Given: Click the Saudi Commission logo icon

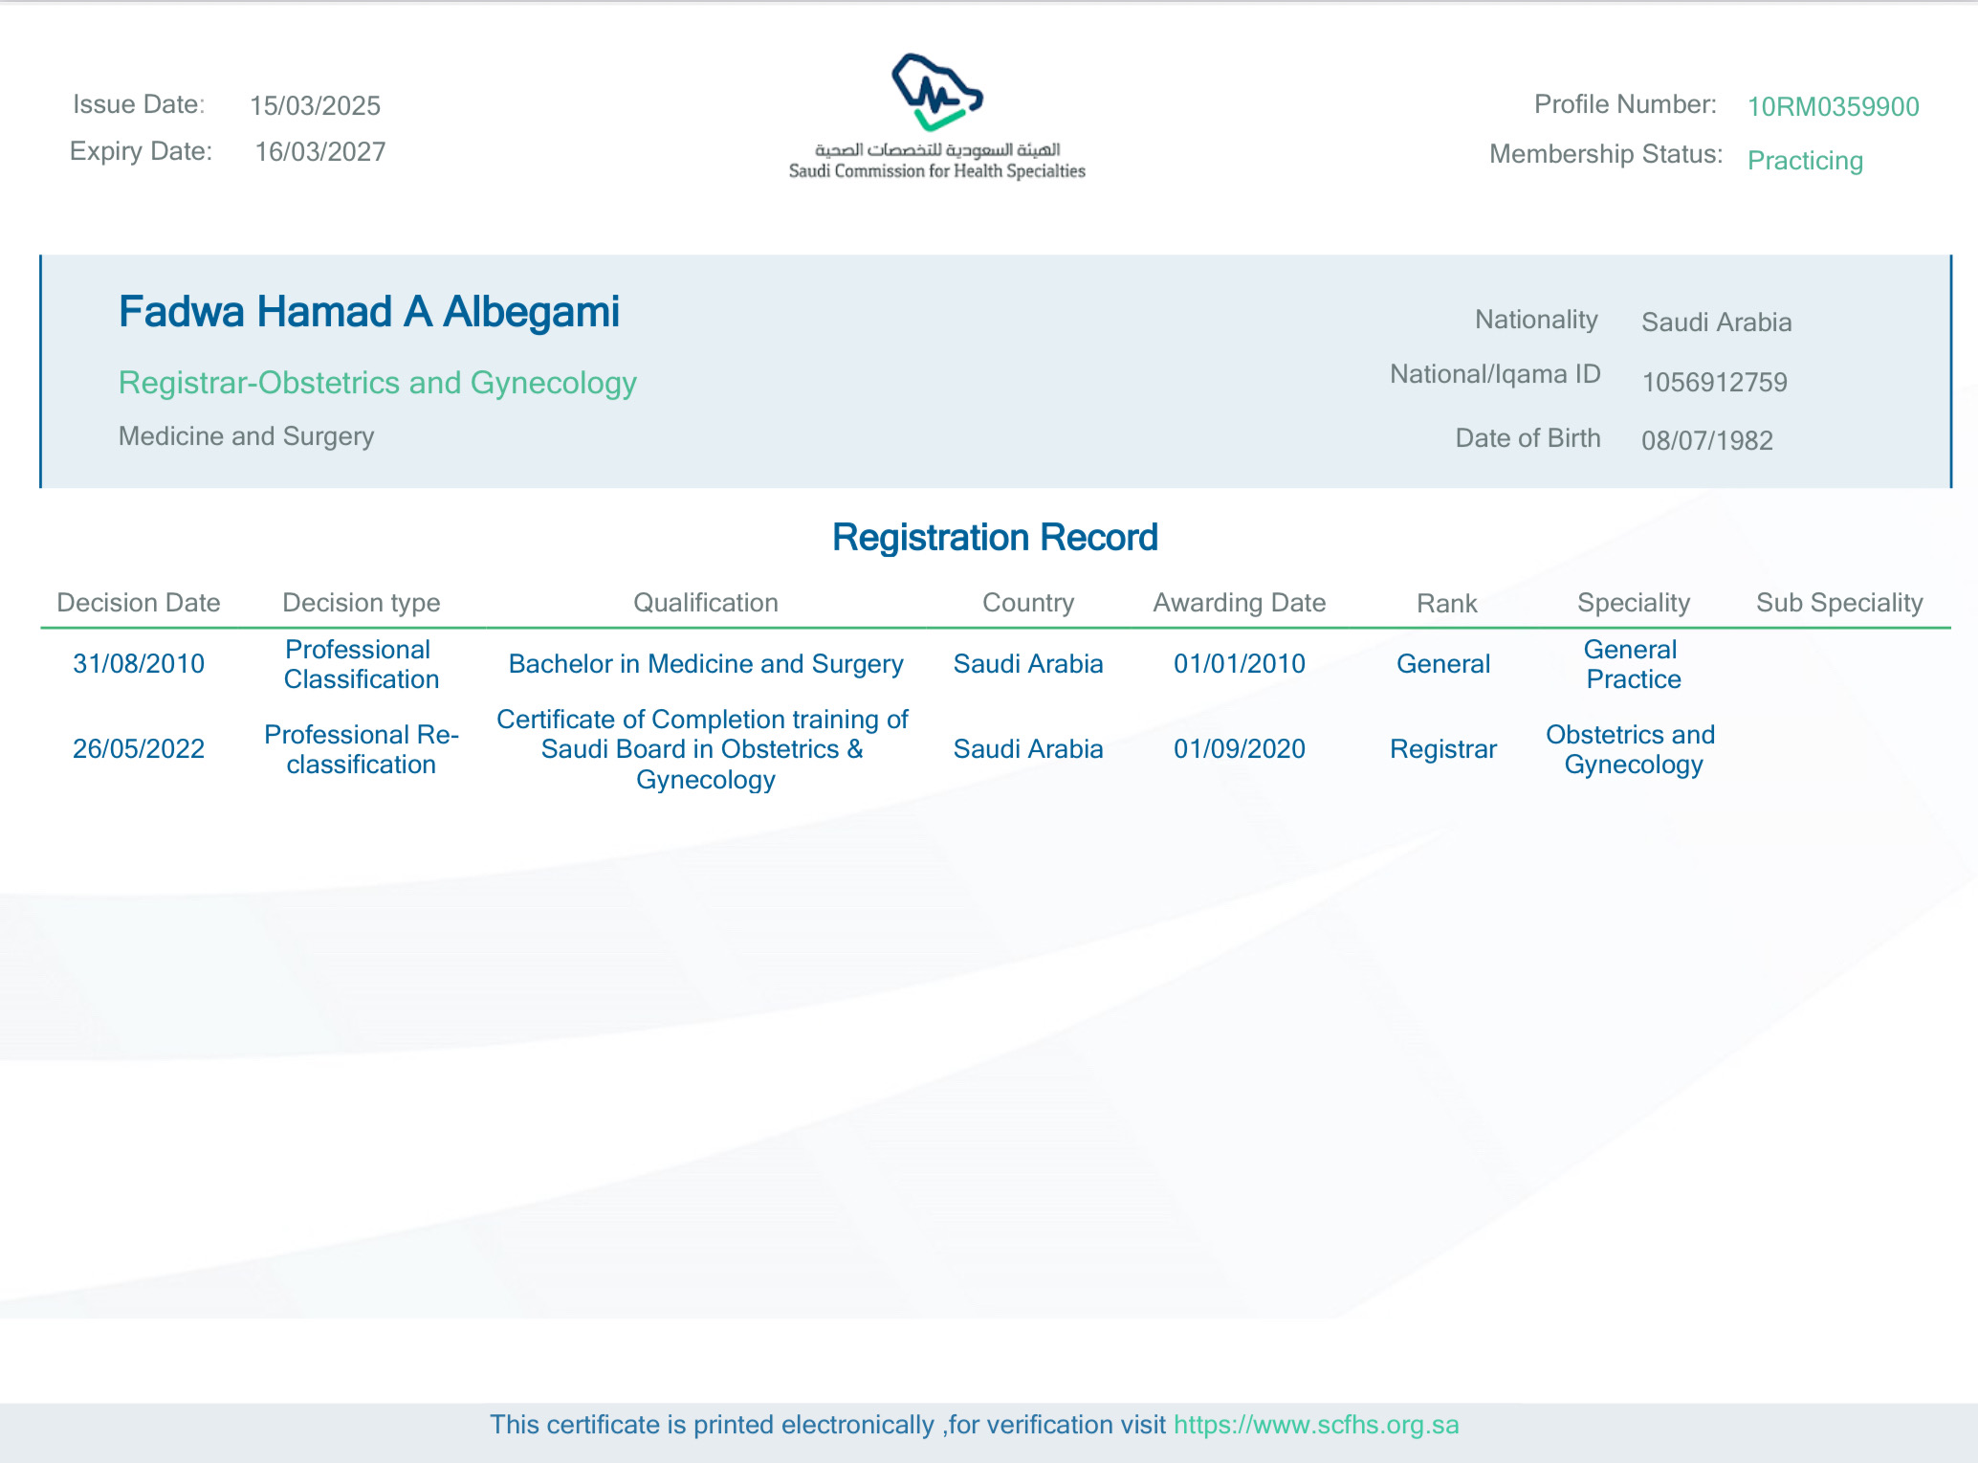Looking at the screenshot, I should point(936,93).
